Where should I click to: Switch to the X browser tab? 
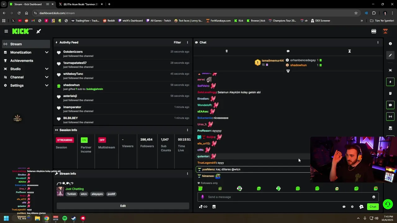[81, 4]
